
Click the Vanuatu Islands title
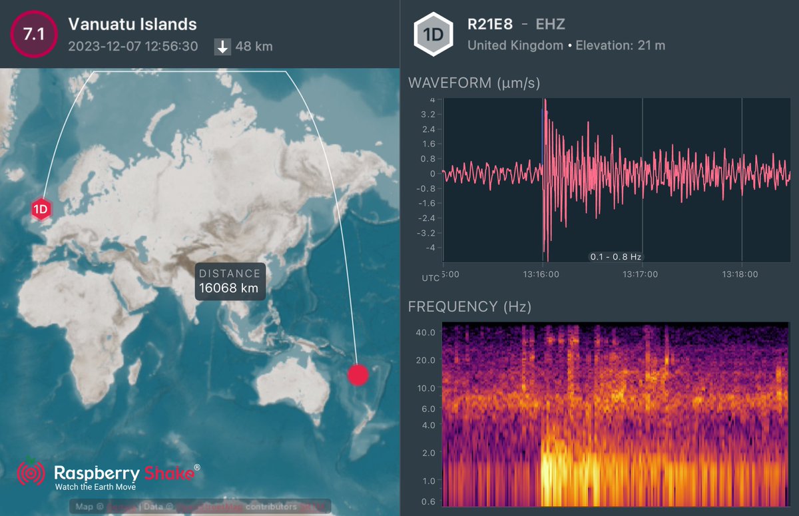133,25
